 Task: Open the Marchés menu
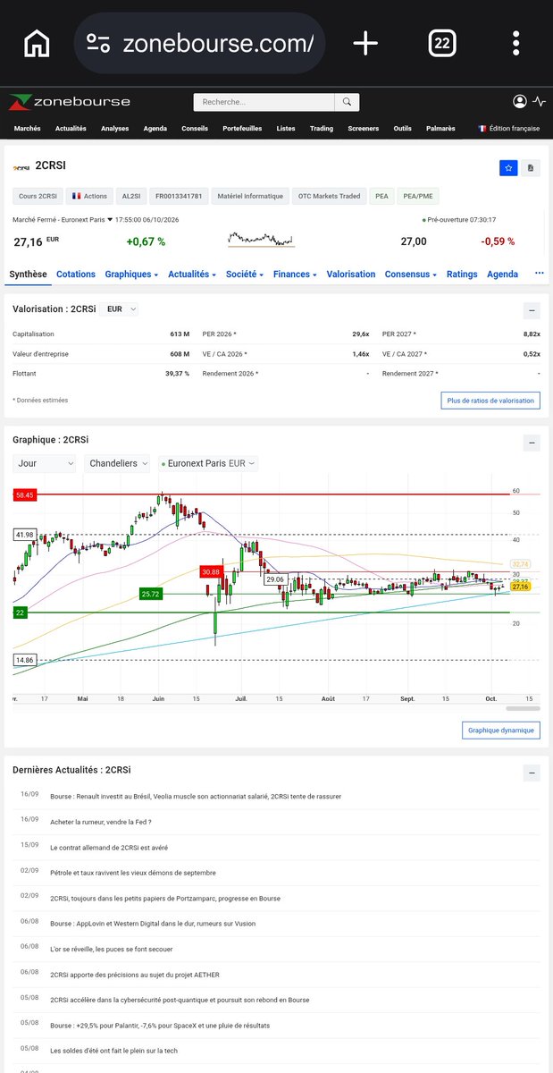28,129
